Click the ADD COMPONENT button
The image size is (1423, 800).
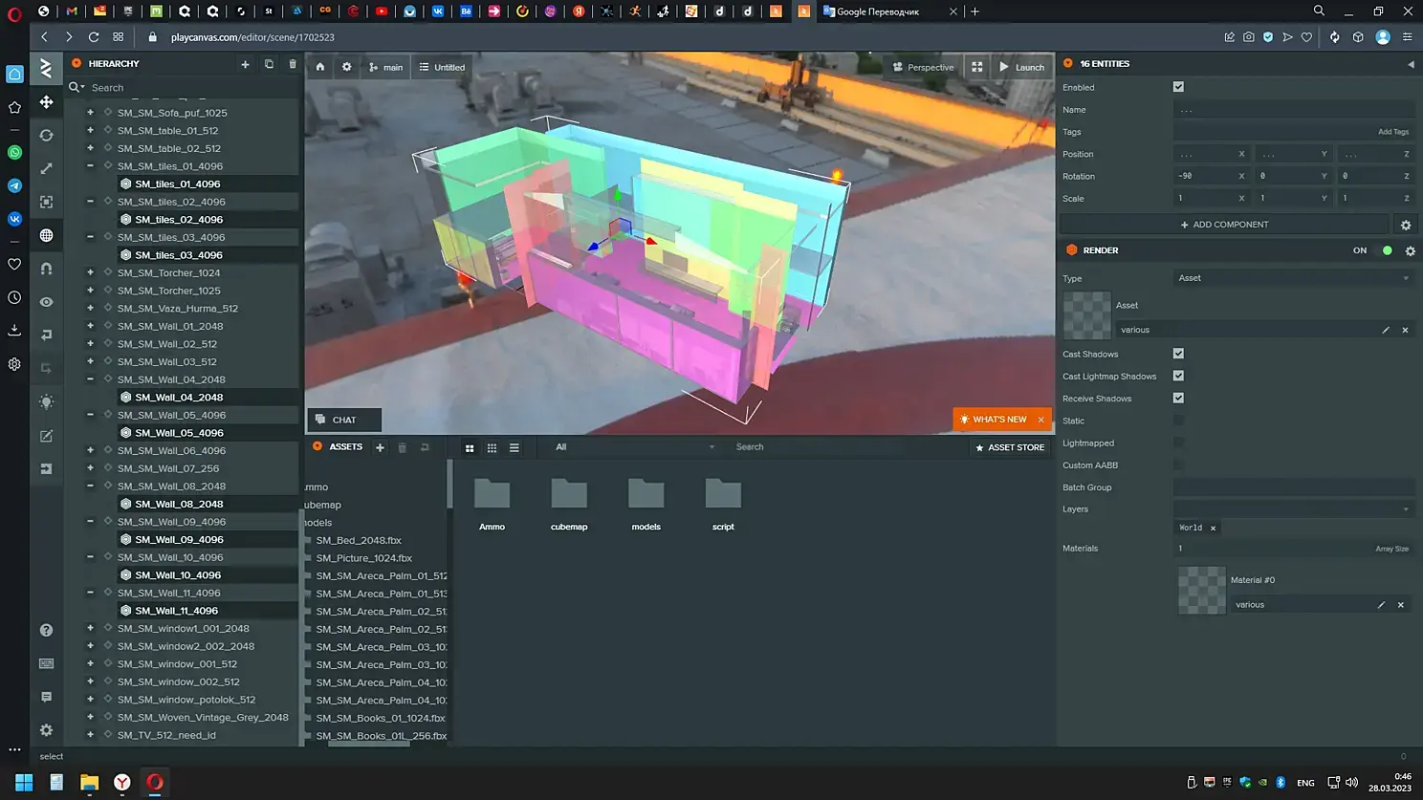pos(1224,225)
